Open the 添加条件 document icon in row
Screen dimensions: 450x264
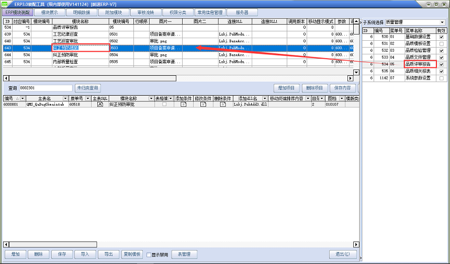(x=183, y=105)
